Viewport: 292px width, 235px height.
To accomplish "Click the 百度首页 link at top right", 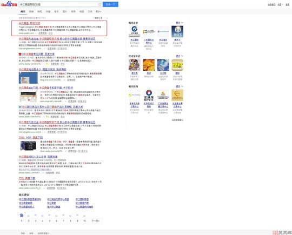I will coord(271,4).
